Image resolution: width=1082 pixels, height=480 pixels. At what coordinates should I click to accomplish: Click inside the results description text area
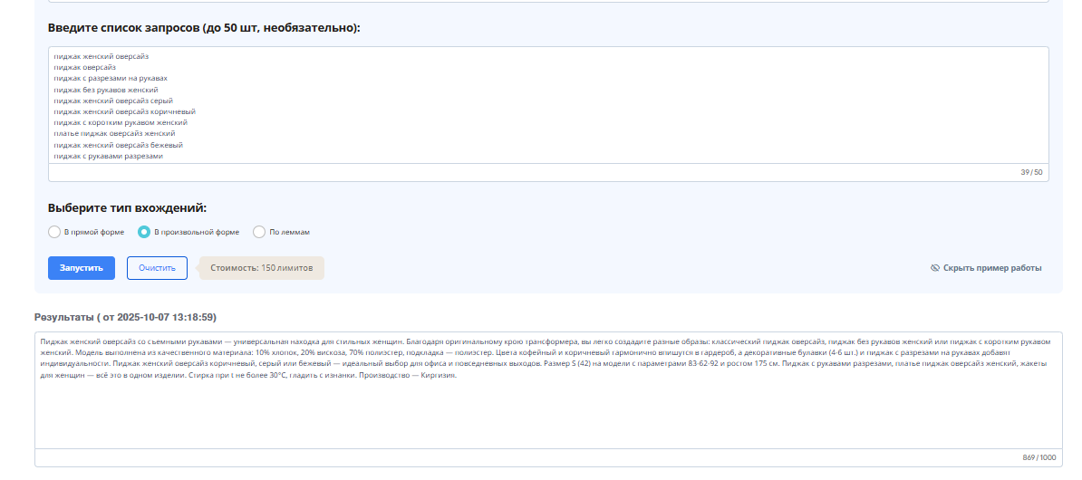[544, 408]
